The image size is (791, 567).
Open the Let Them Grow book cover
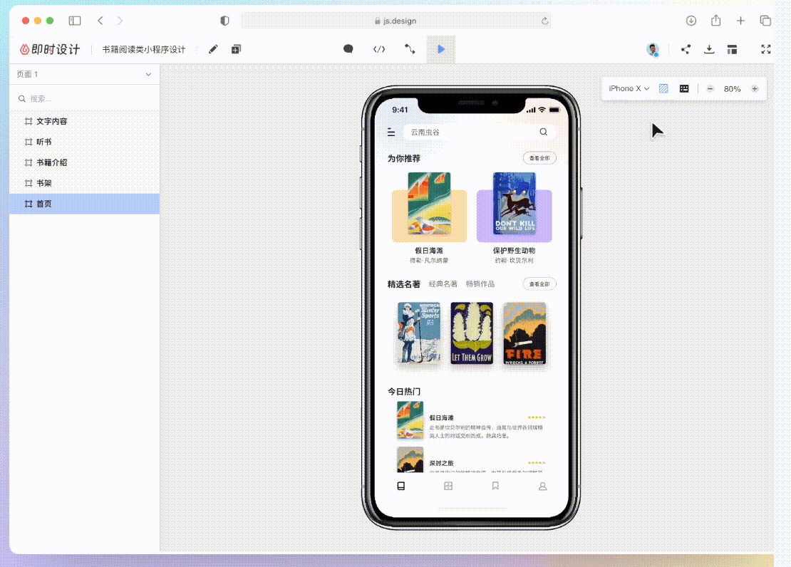[x=472, y=333]
